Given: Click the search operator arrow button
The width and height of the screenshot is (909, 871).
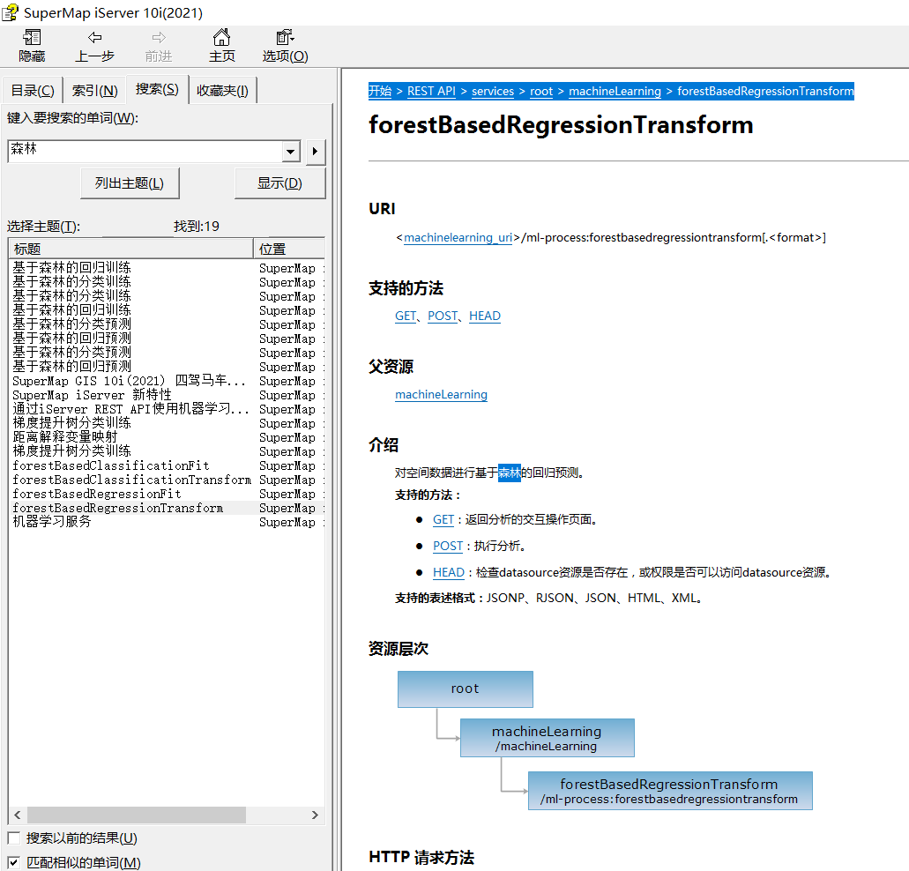Looking at the screenshot, I should coord(316,152).
